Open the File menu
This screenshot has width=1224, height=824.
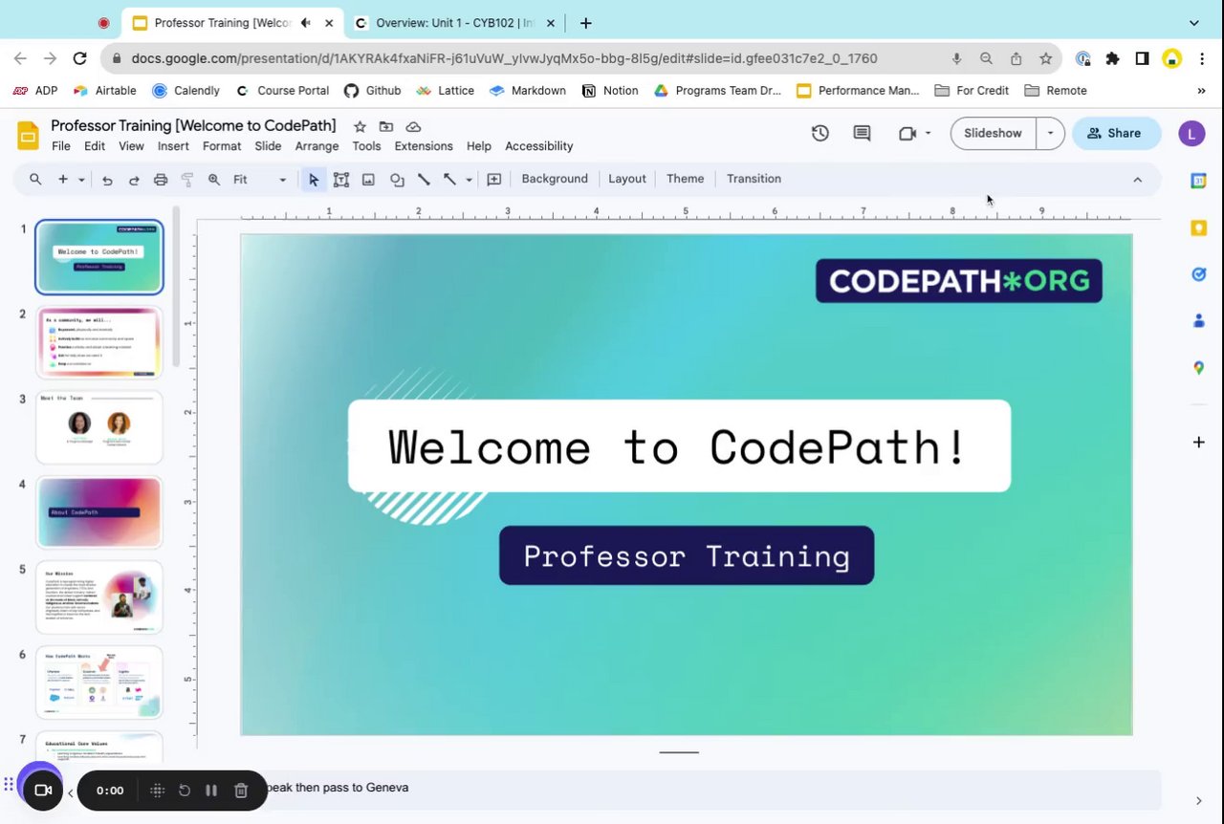(x=61, y=146)
